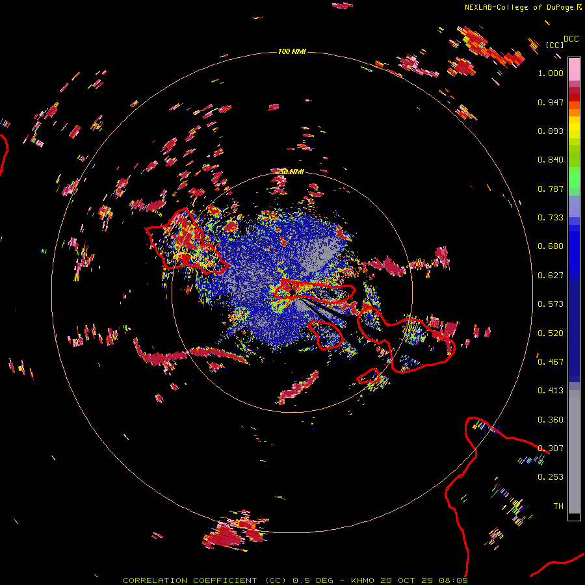Click the black radar site marker at the center
Viewport: 585px width, 585px height.
293,292
